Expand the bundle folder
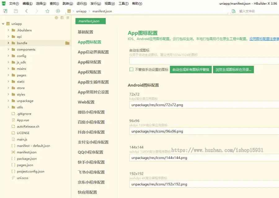Screen dimensions: 279x198 click(8, 43)
